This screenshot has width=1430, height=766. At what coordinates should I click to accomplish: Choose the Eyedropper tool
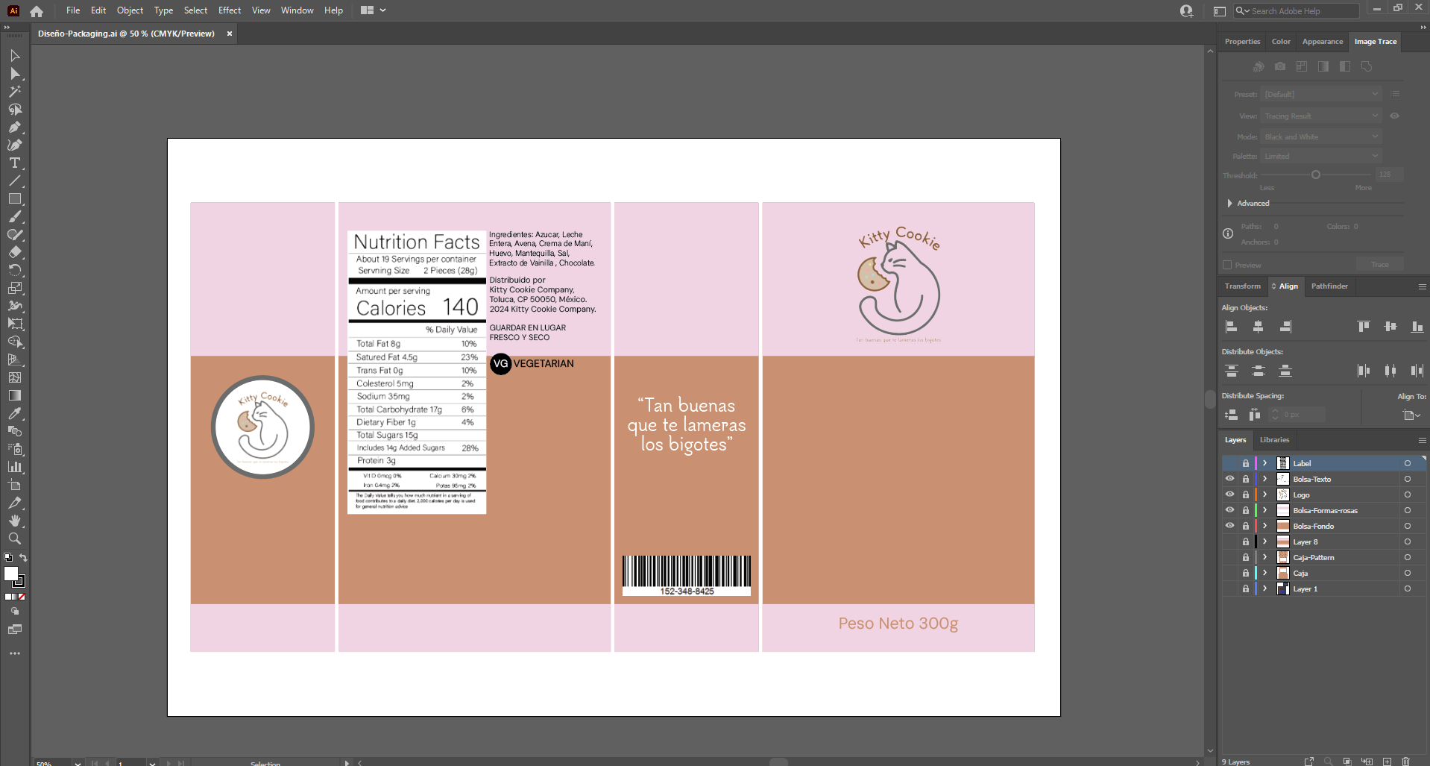coord(14,413)
